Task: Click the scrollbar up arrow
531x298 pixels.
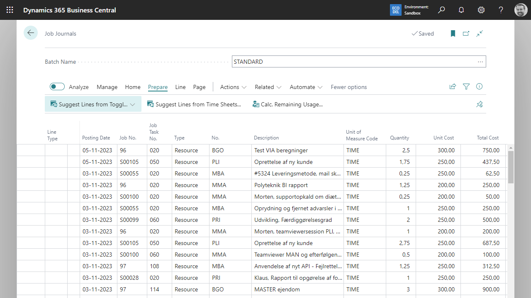Action: pyautogui.click(x=511, y=148)
